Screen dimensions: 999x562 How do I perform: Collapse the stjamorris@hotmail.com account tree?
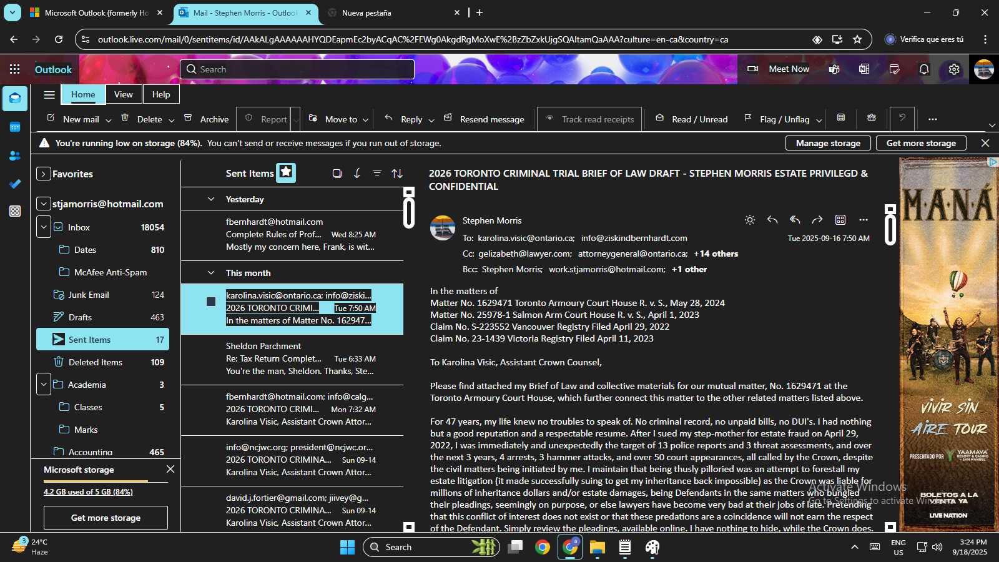pos(43,204)
